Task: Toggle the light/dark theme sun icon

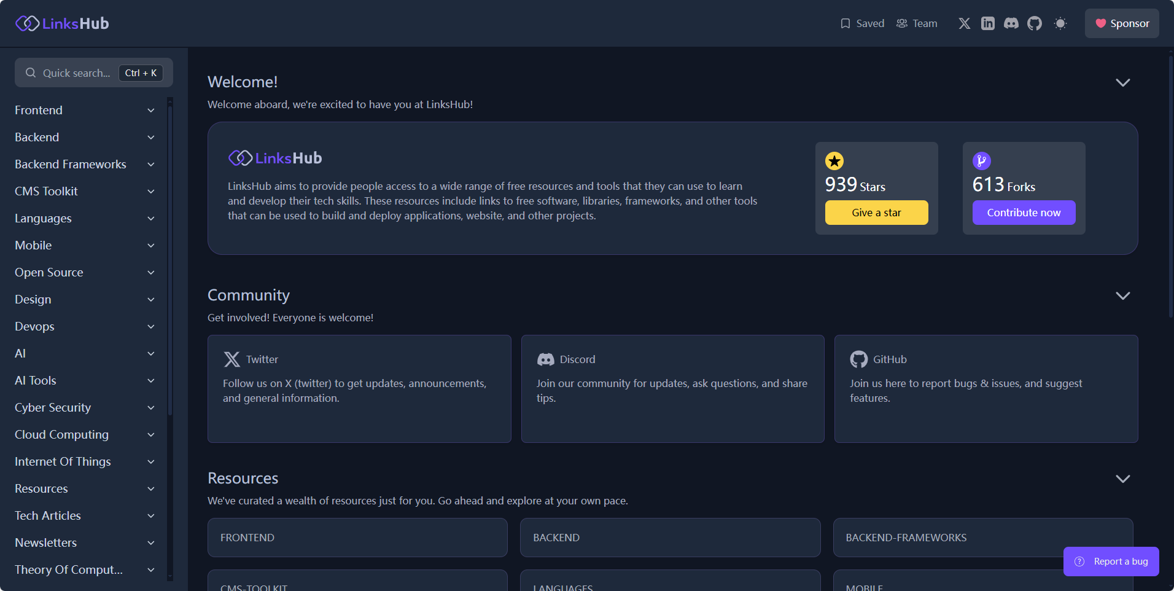Action: (1060, 23)
